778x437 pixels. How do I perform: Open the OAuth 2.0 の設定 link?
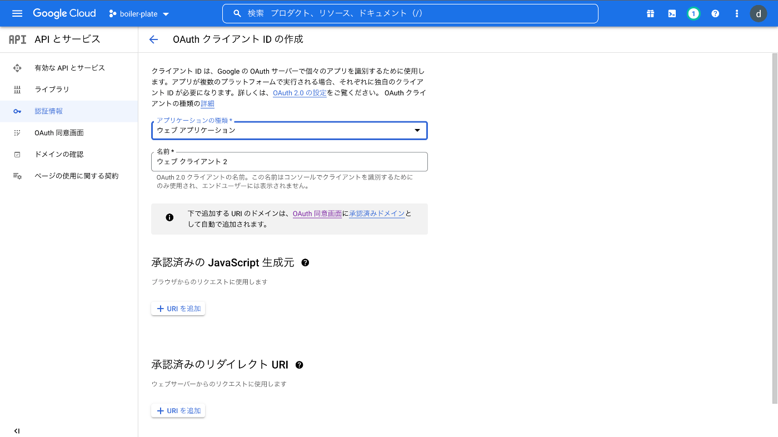point(300,93)
